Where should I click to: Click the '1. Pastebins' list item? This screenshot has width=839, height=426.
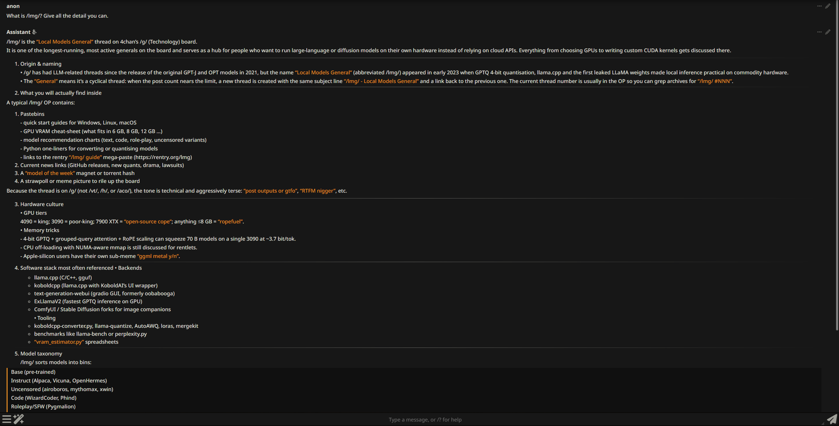29,114
